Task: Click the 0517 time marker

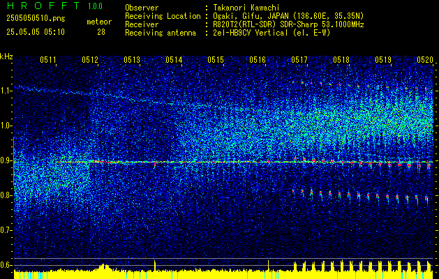Action: pyautogui.click(x=299, y=59)
